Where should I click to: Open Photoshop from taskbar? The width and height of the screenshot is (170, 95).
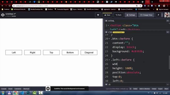click(28, 93)
